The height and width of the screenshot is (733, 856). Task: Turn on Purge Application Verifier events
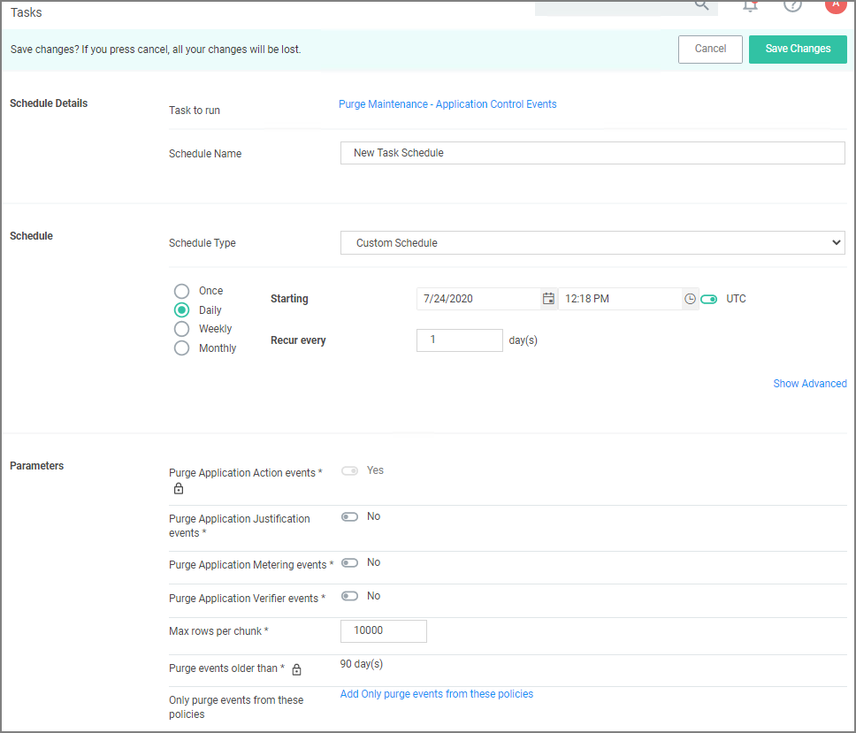click(350, 596)
